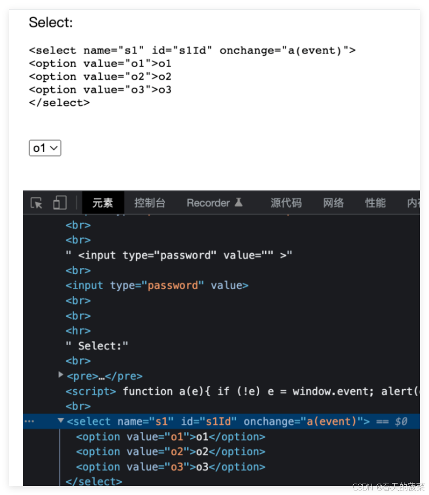Screen dimensions: 429x495
Task: Open the three-dot more actions menu beside select
Action: [29, 421]
